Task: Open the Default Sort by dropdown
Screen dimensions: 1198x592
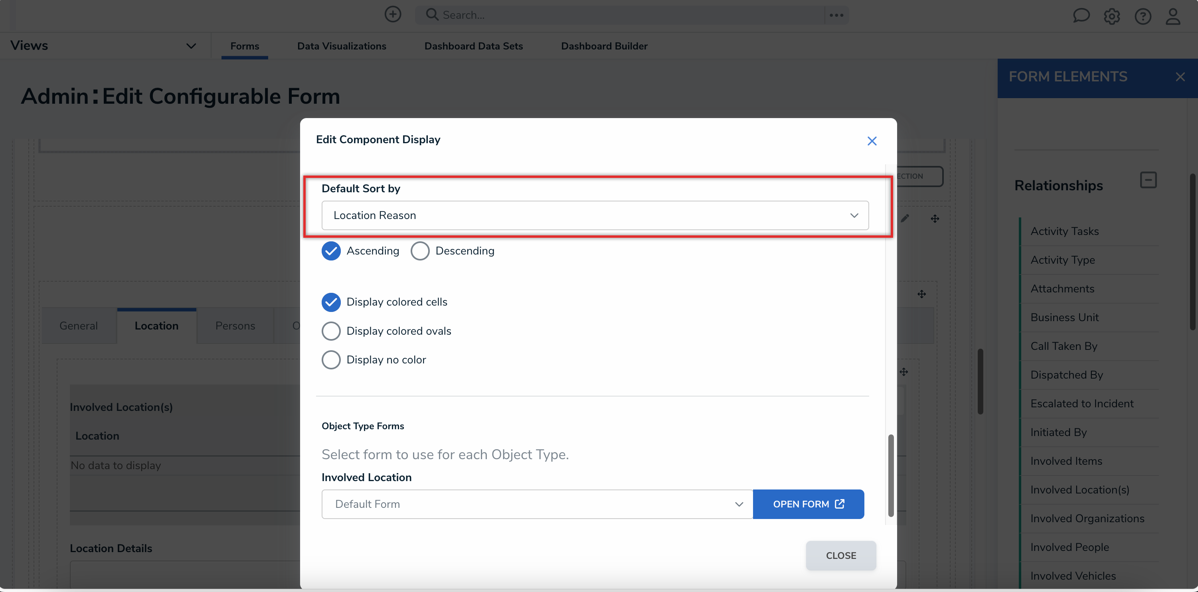Action: pyautogui.click(x=595, y=215)
